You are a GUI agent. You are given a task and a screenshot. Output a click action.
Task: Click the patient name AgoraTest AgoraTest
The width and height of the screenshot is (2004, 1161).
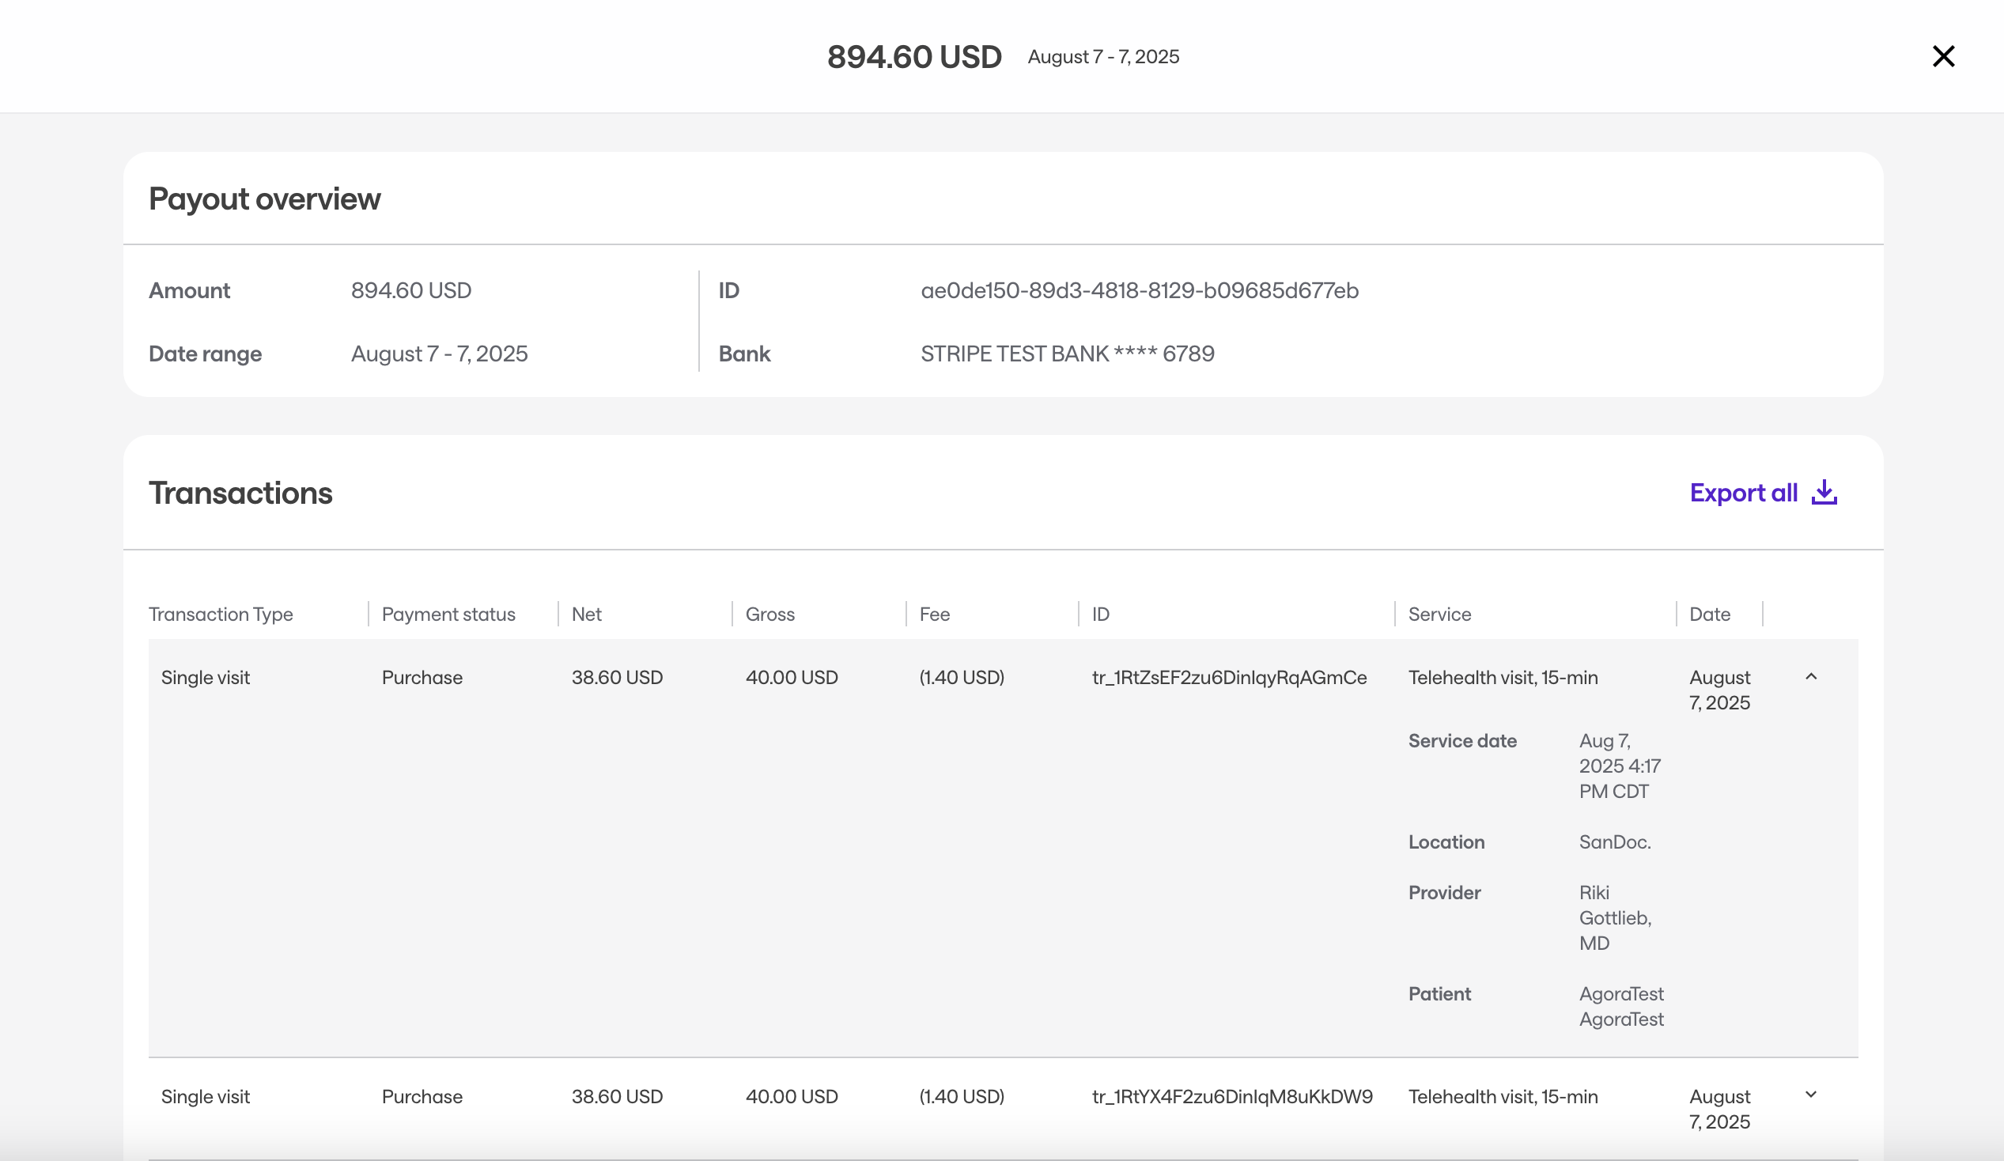tap(1620, 1006)
